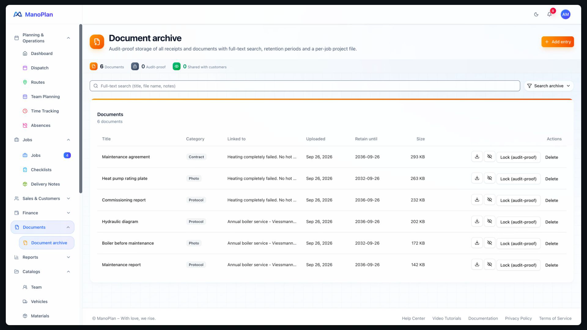
Task: Click the Shared with customers eye icon
Action: [x=176, y=66]
